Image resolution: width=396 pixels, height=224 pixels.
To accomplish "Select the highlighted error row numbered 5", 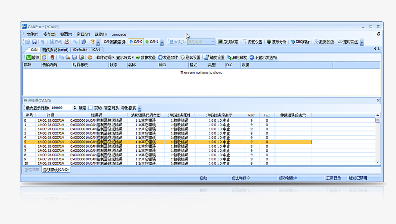I will tap(167, 142).
